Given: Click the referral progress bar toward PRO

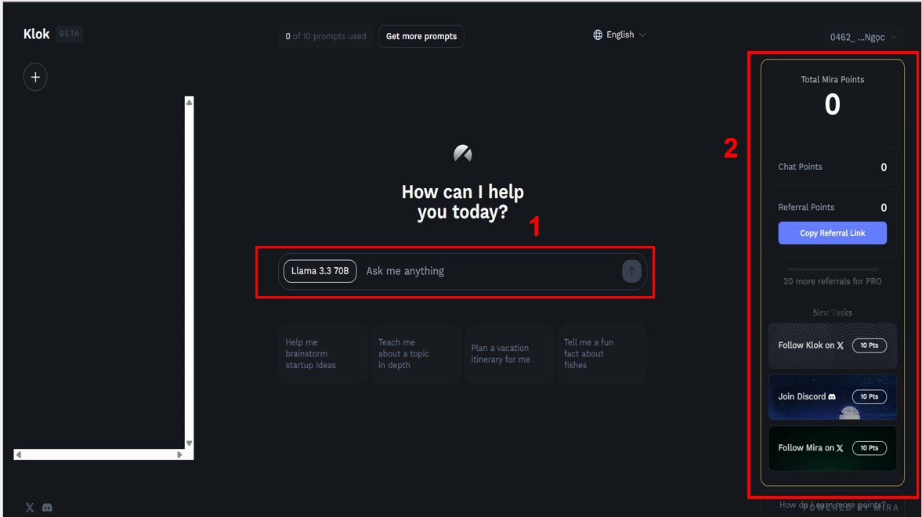Looking at the screenshot, I should pos(832,269).
